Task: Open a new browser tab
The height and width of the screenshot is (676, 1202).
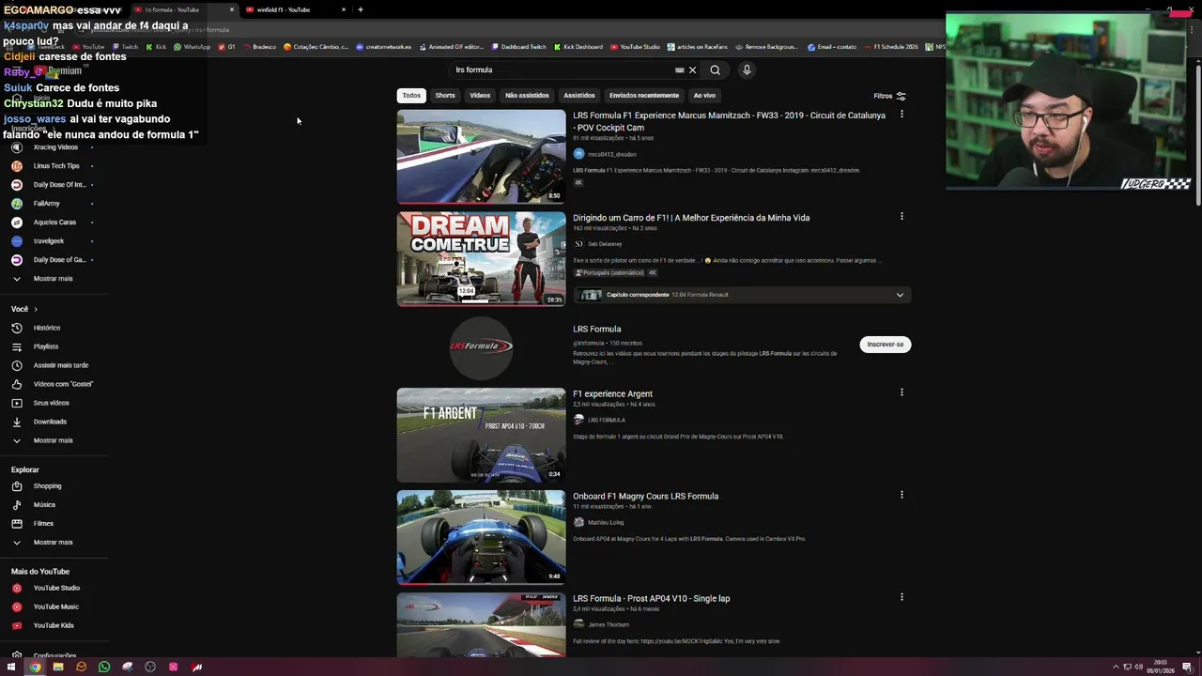Action: point(360,9)
